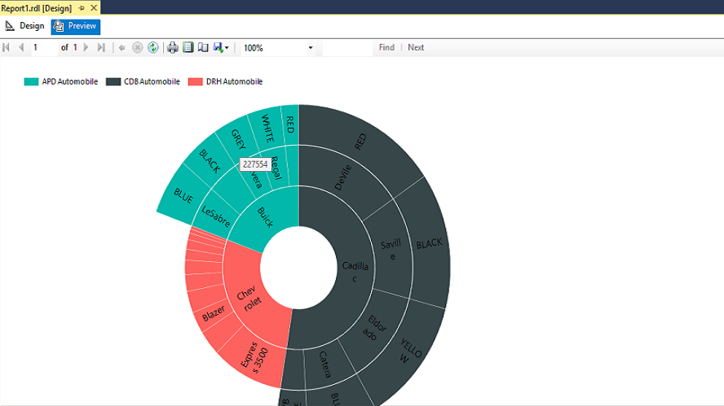Image resolution: width=724 pixels, height=406 pixels.
Task: Go to next page arrow
Action: click(x=86, y=47)
